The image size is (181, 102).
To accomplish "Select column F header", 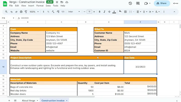I will pos(140,22).
